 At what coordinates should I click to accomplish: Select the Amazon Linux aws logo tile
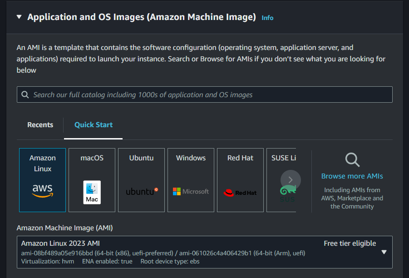coord(42,180)
